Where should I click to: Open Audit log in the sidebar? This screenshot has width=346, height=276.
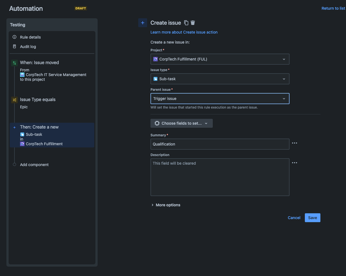tap(28, 47)
